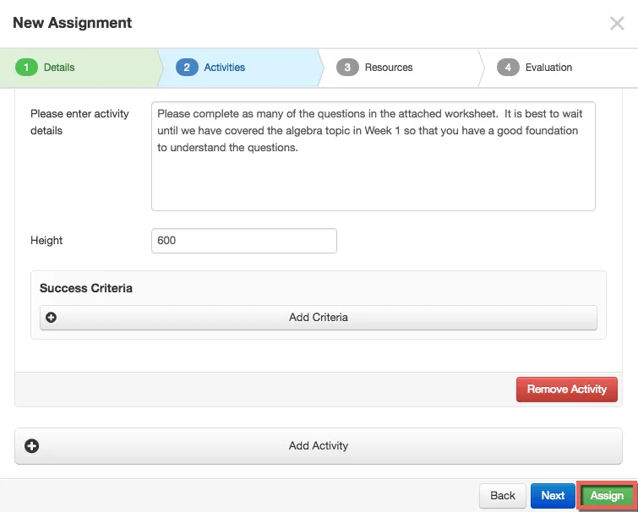Click the plus icon beside Add Criteria

51,318
